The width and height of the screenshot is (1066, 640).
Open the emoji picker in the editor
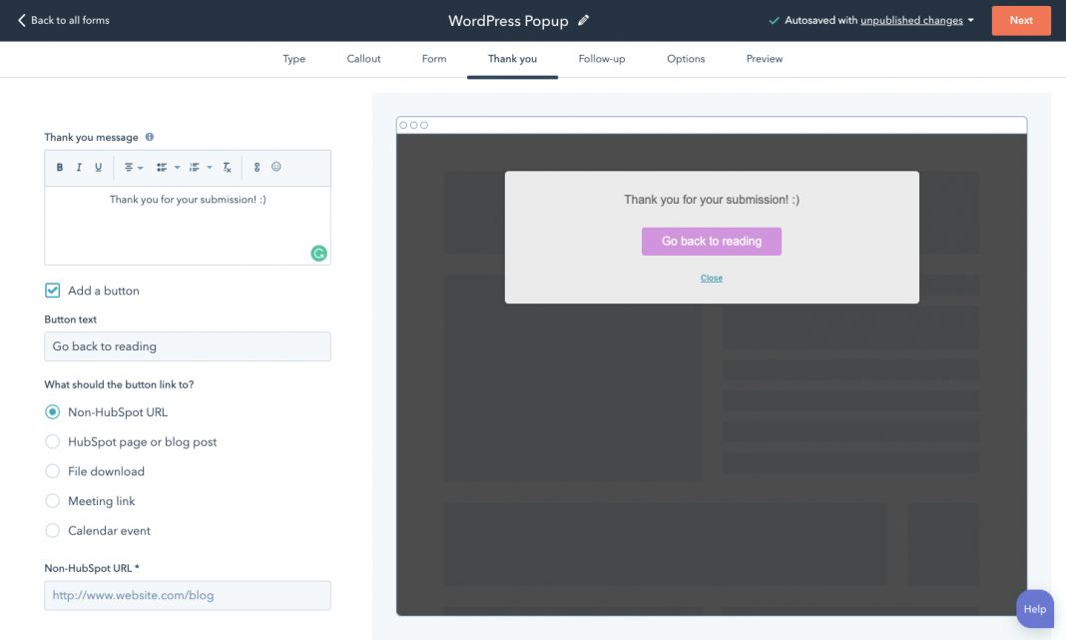(276, 167)
